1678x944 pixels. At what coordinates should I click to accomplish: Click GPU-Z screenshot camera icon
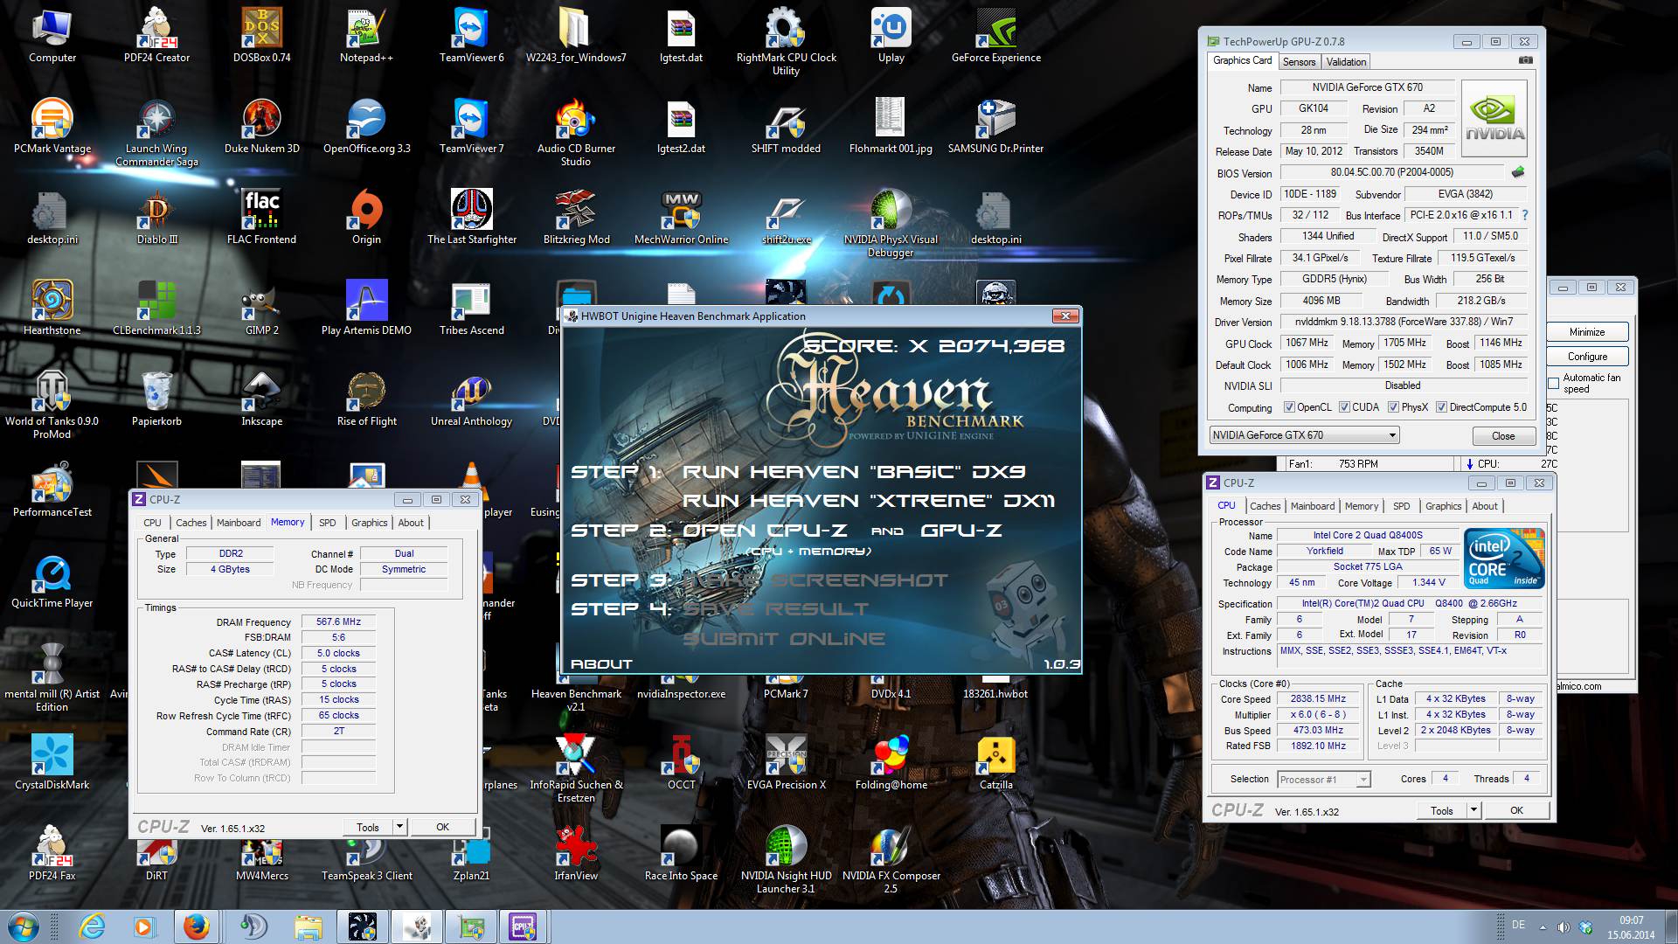pos(1525,61)
